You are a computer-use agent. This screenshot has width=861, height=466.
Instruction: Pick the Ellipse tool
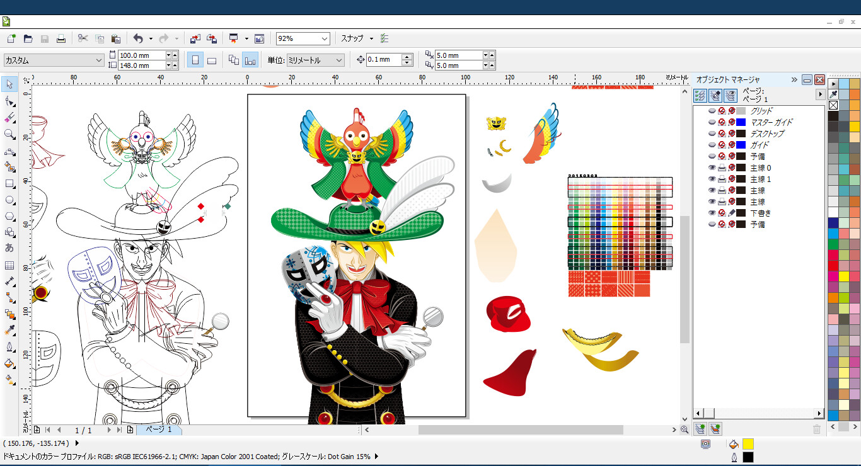[x=9, y=200]
